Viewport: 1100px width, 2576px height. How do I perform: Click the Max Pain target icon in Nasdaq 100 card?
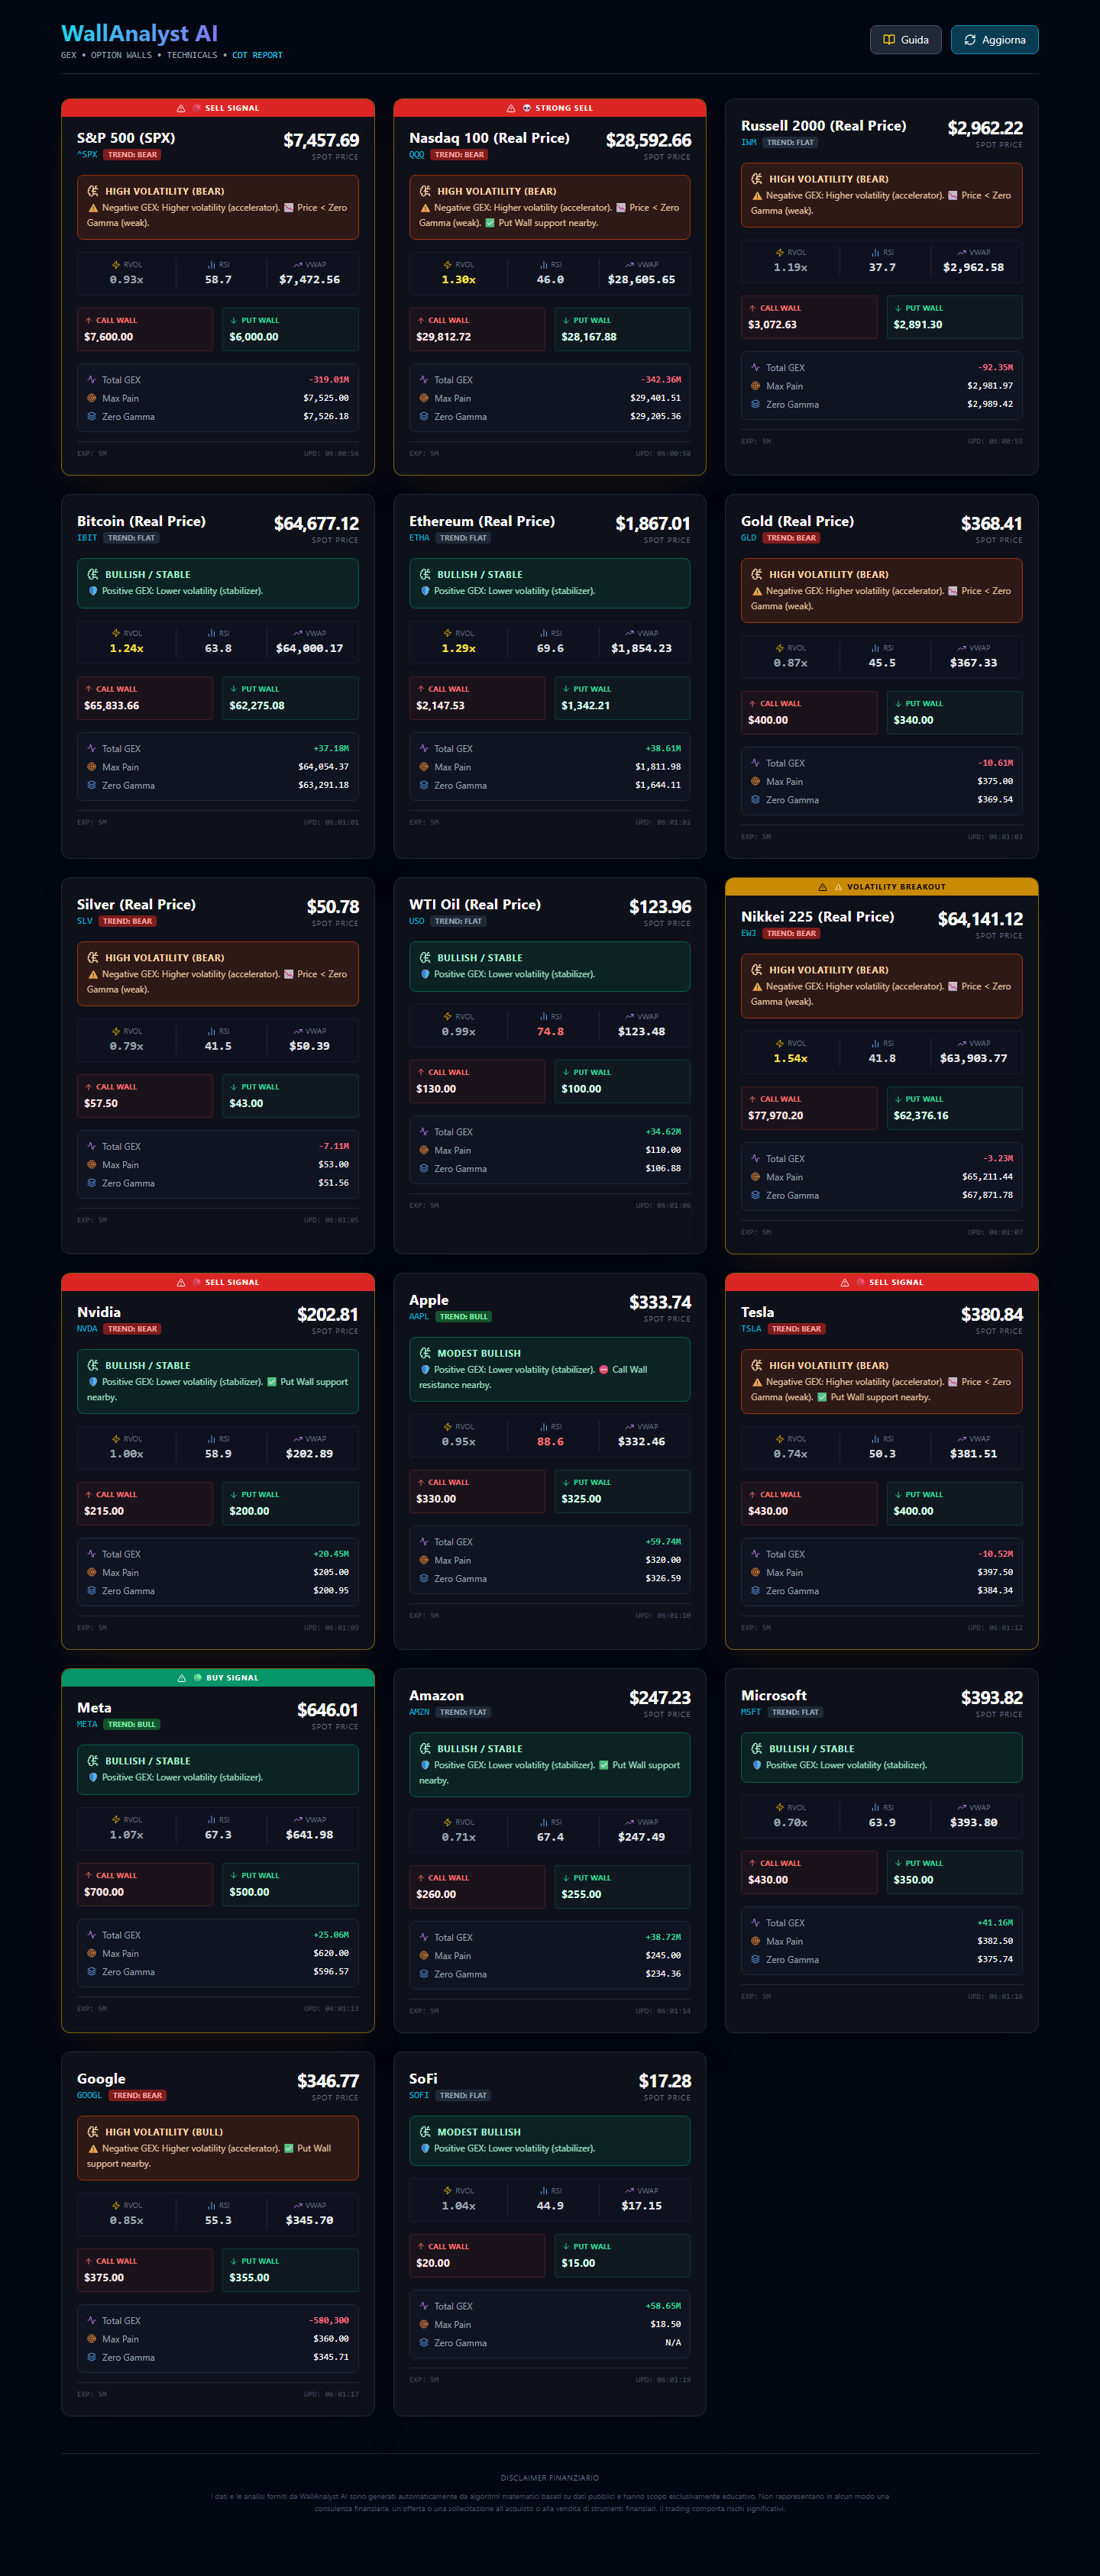pos(423,398)
